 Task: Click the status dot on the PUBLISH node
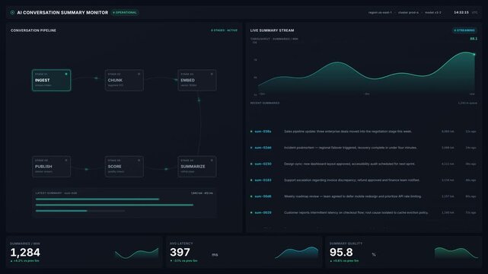pyautogui.click(x=66, y=160)
